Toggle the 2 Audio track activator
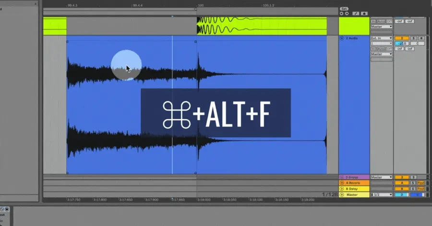 [402, 38]
